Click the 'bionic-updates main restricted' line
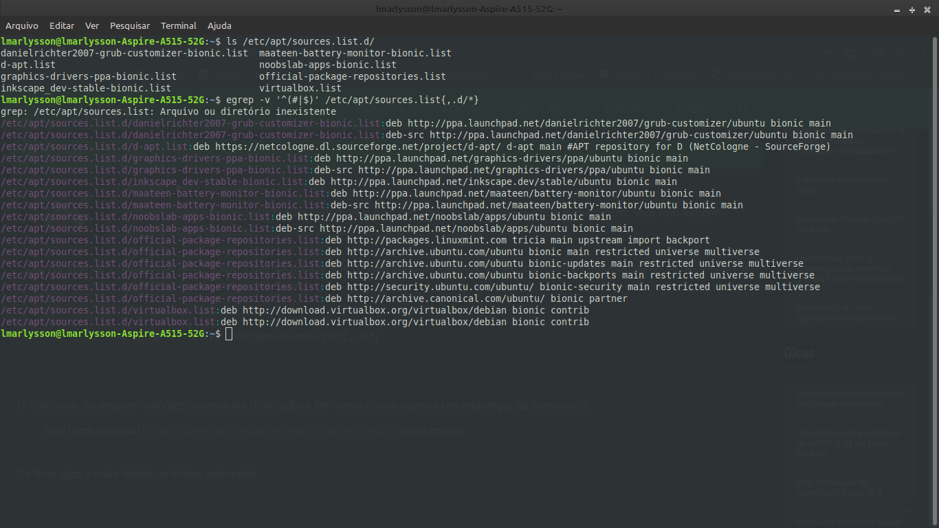The image size is (939, 528). pos(402,263)
